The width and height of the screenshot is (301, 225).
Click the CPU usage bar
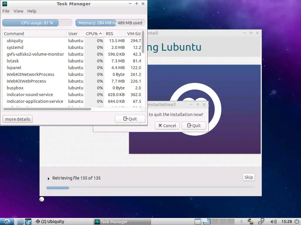tap(37, 23)
